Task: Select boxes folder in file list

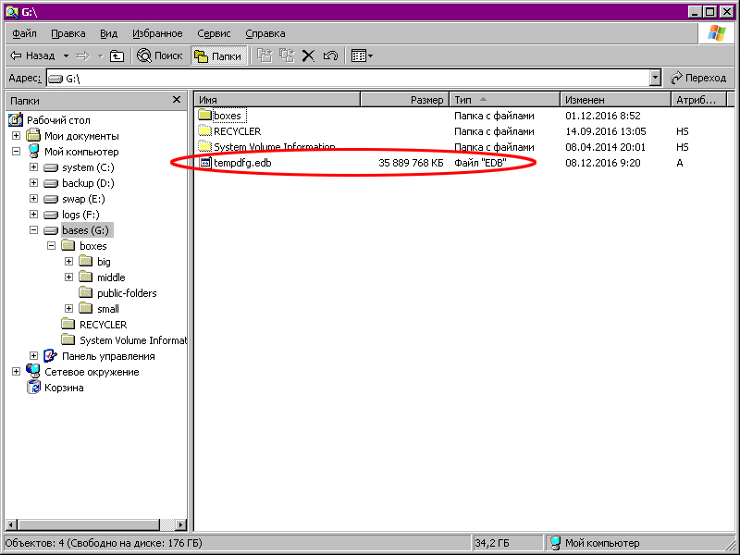Action: click(x=227, y=116)
